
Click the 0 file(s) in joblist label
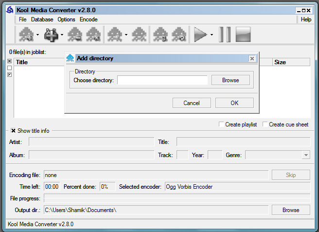point(28,52)
